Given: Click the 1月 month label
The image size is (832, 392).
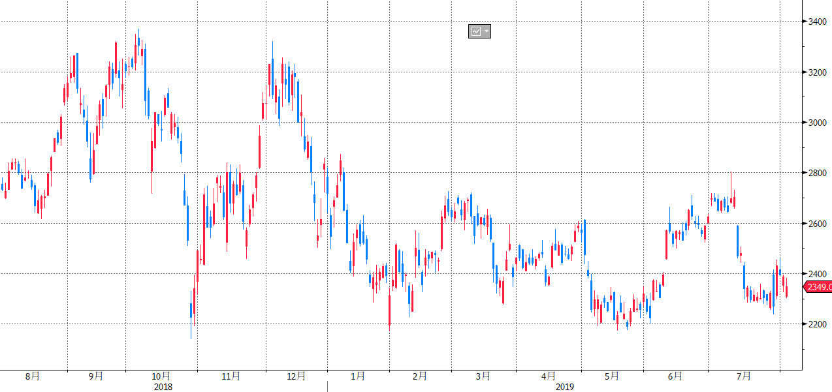Looking at the screenshot, I should click(358, 376).
